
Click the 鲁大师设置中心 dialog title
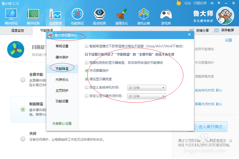coord(66,35)
